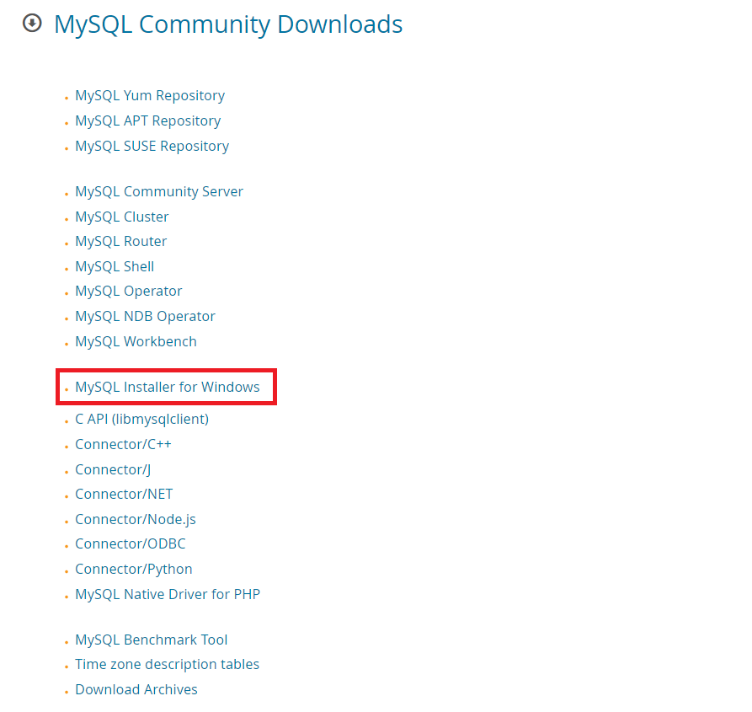The image size is (752, 712).
Task: Open the MySQL Community Downloads heading
Action: pyautogui.click(x=228, y=24)
